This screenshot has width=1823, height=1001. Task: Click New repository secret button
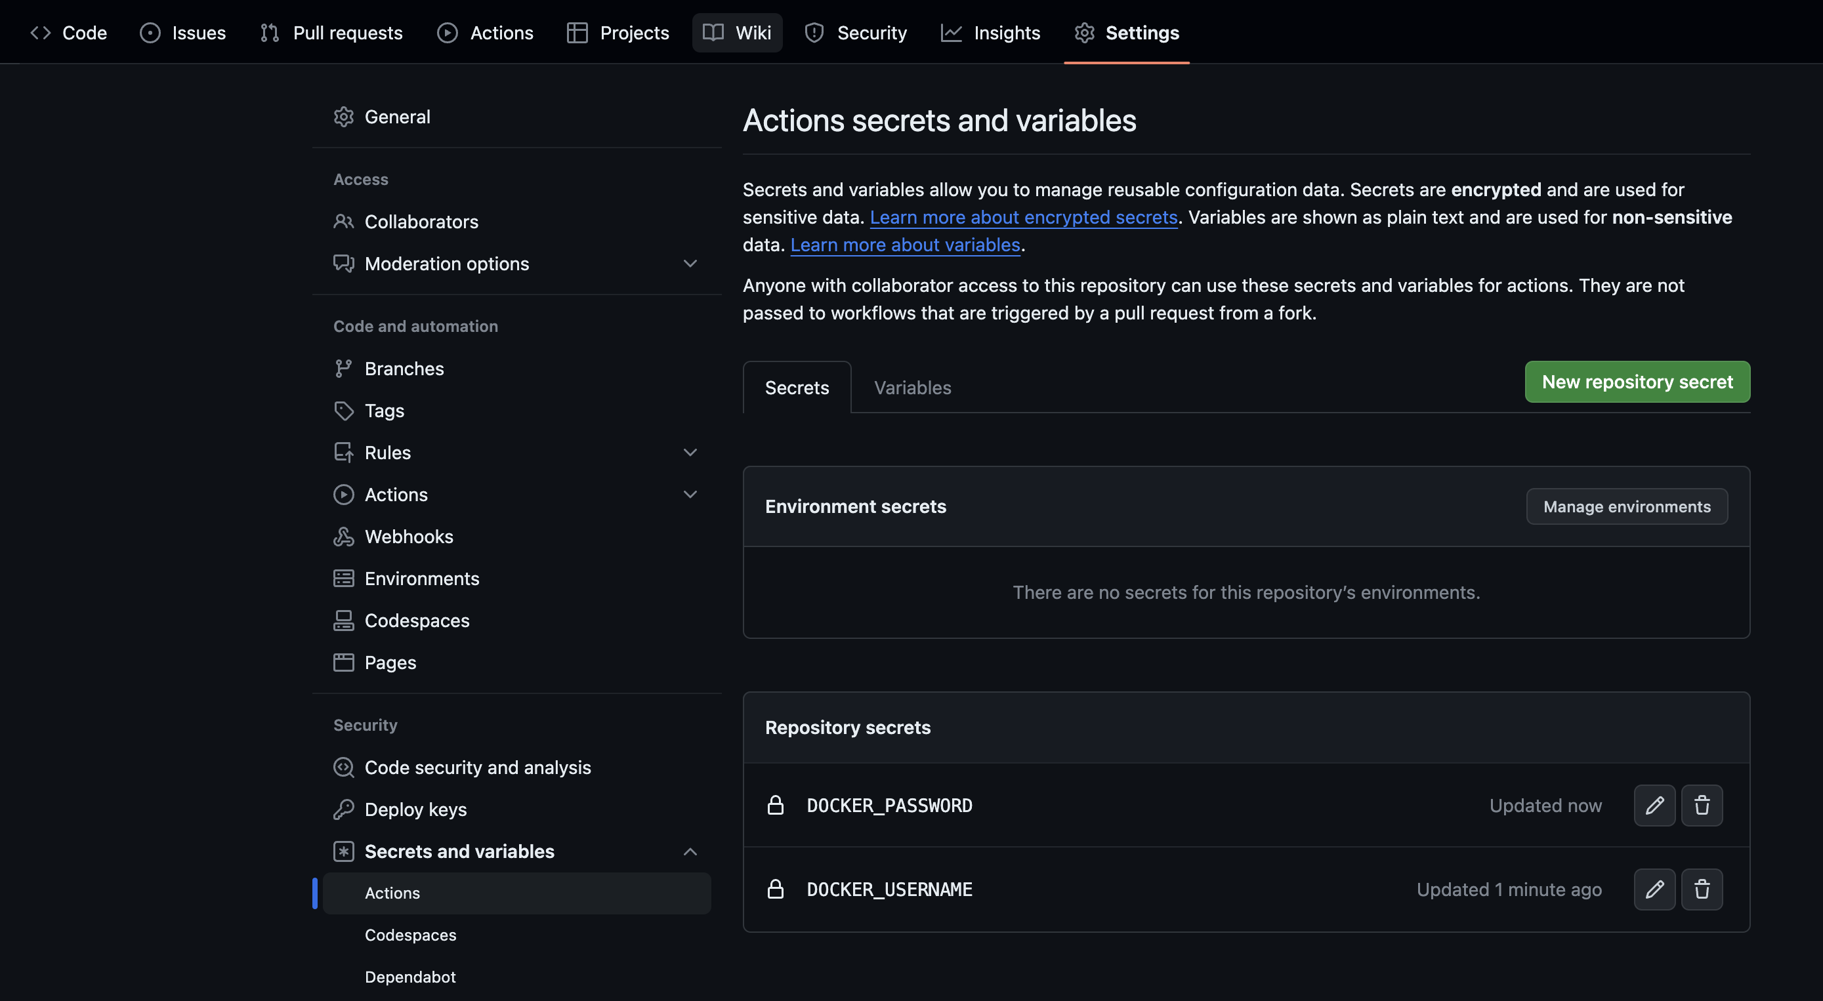[1637, 382]
